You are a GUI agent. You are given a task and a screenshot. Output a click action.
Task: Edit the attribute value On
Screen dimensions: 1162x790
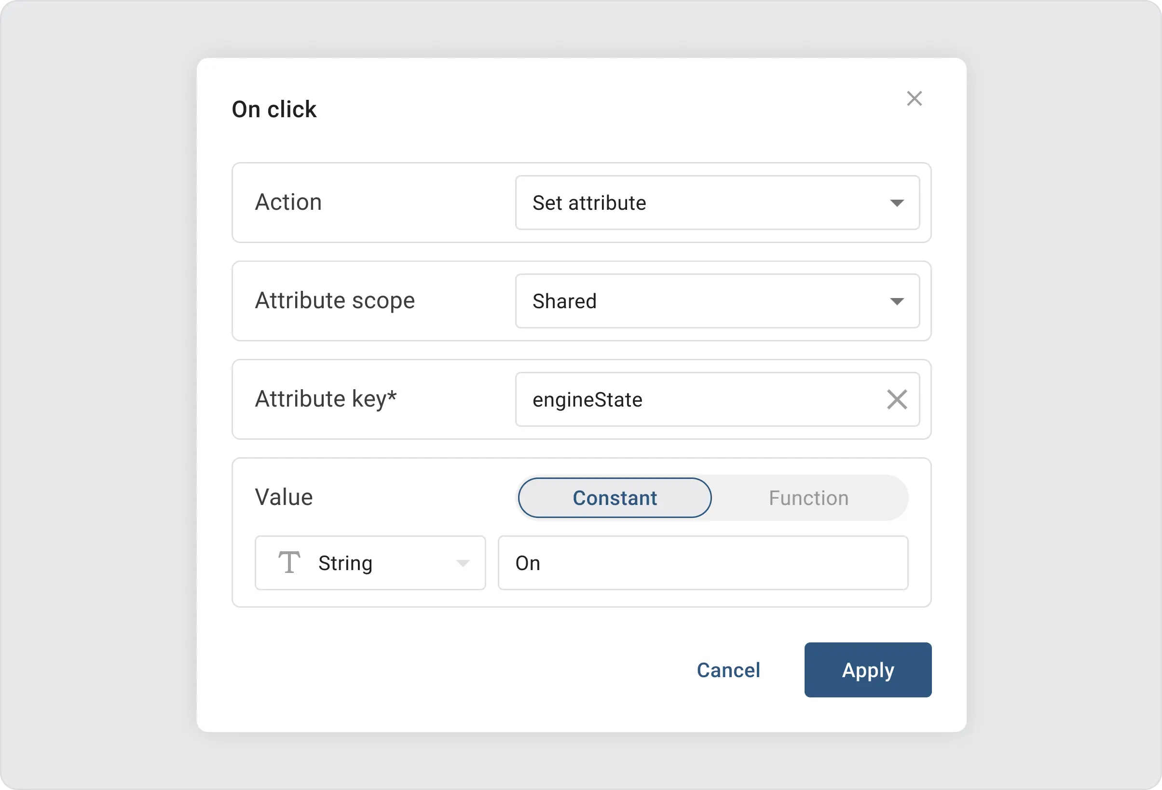coord(702,562)
